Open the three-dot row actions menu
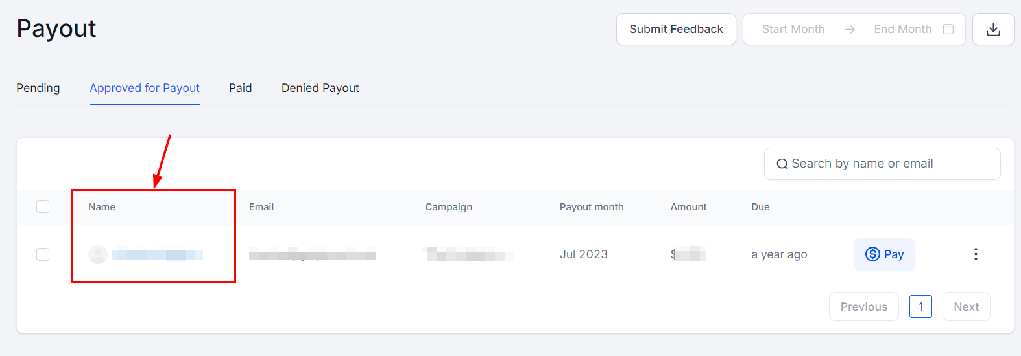Screen dimensions: 1021x356 click(x=976, y=254)
